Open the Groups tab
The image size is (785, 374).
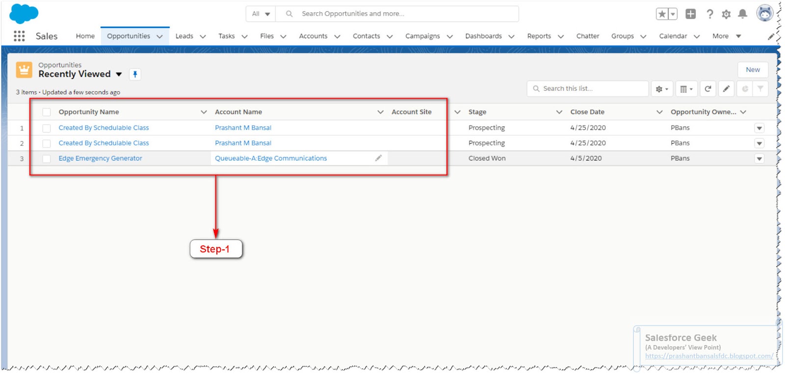coord(623,36)
